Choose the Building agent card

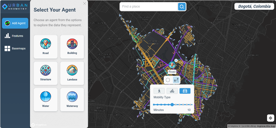pyautogui.click(x=72, y=47)
